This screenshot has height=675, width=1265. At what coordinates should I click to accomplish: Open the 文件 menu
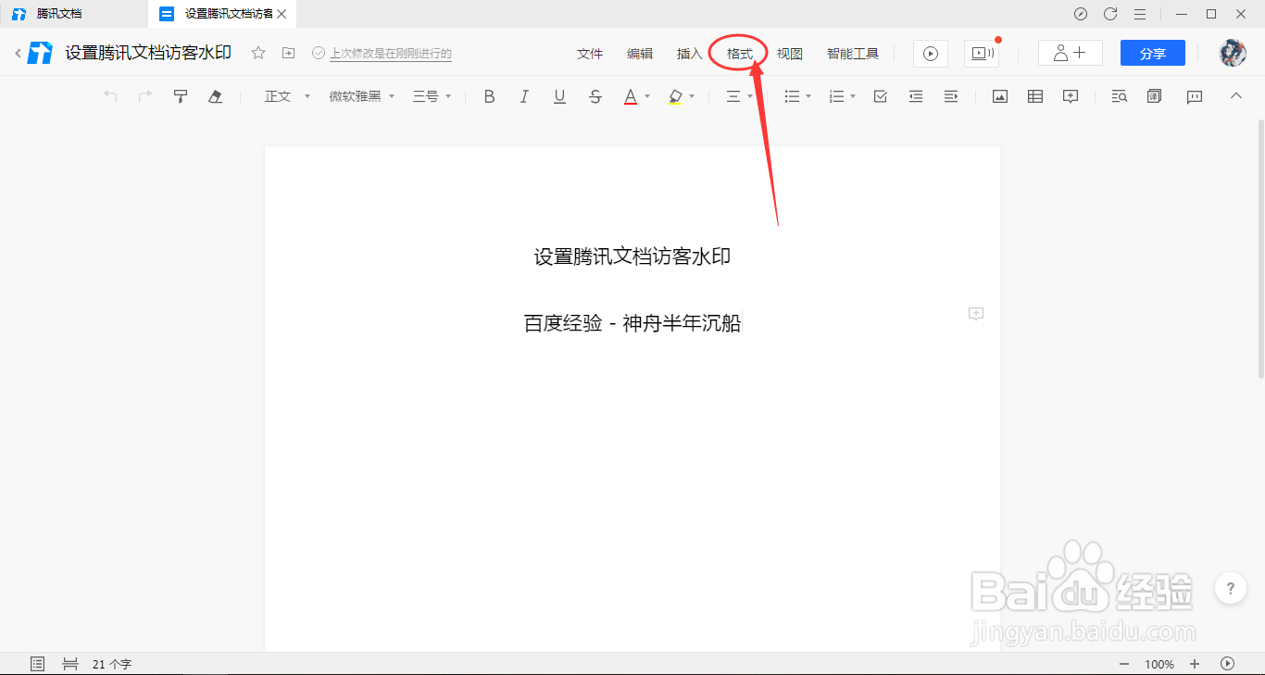point(590,54)
